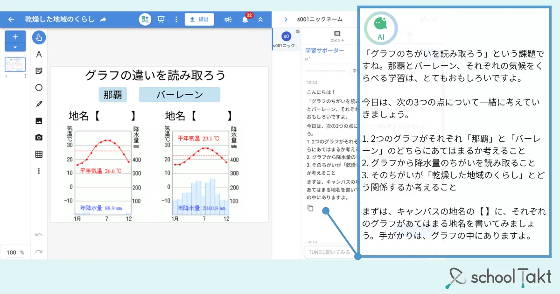Viewport: 560px width, 294px height.
Task: Click the redo arrow
Action: point(39,252)
